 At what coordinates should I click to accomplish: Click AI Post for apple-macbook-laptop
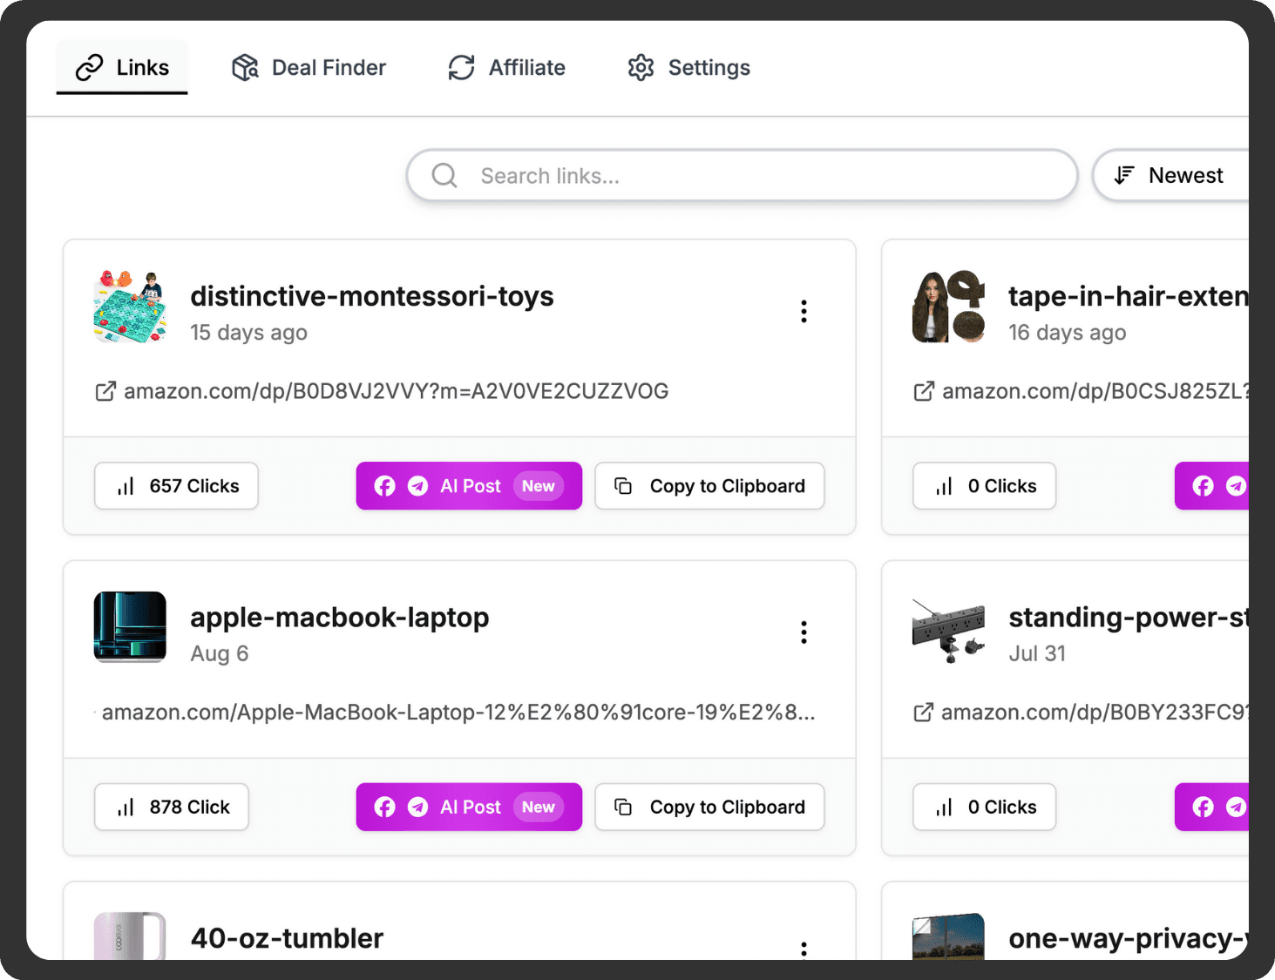tap(469, 808)
